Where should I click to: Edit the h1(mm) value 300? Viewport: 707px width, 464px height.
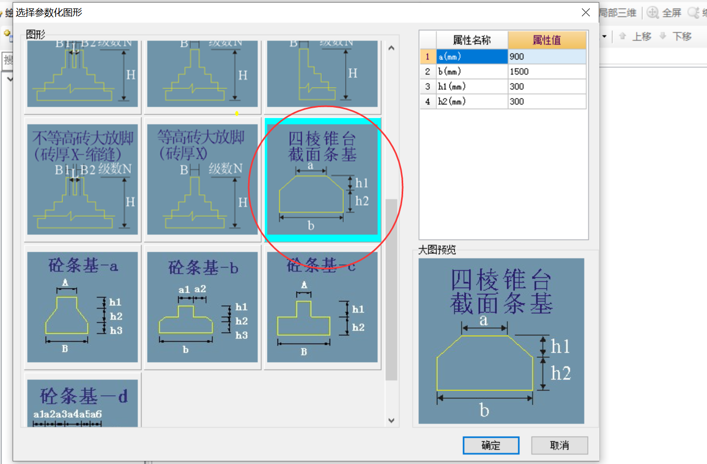547,86
